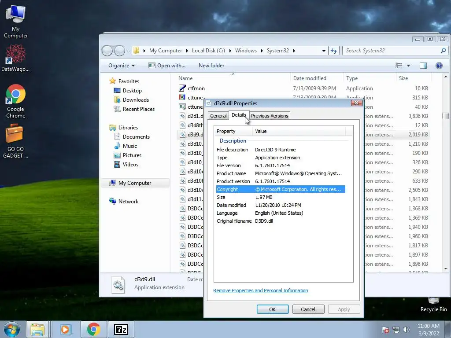Click Open with... in the toolbar

[x=167, y=66]
